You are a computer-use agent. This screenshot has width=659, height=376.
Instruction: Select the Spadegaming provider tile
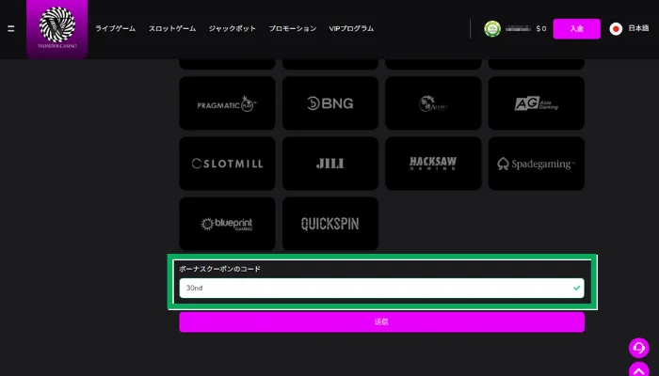537,164
